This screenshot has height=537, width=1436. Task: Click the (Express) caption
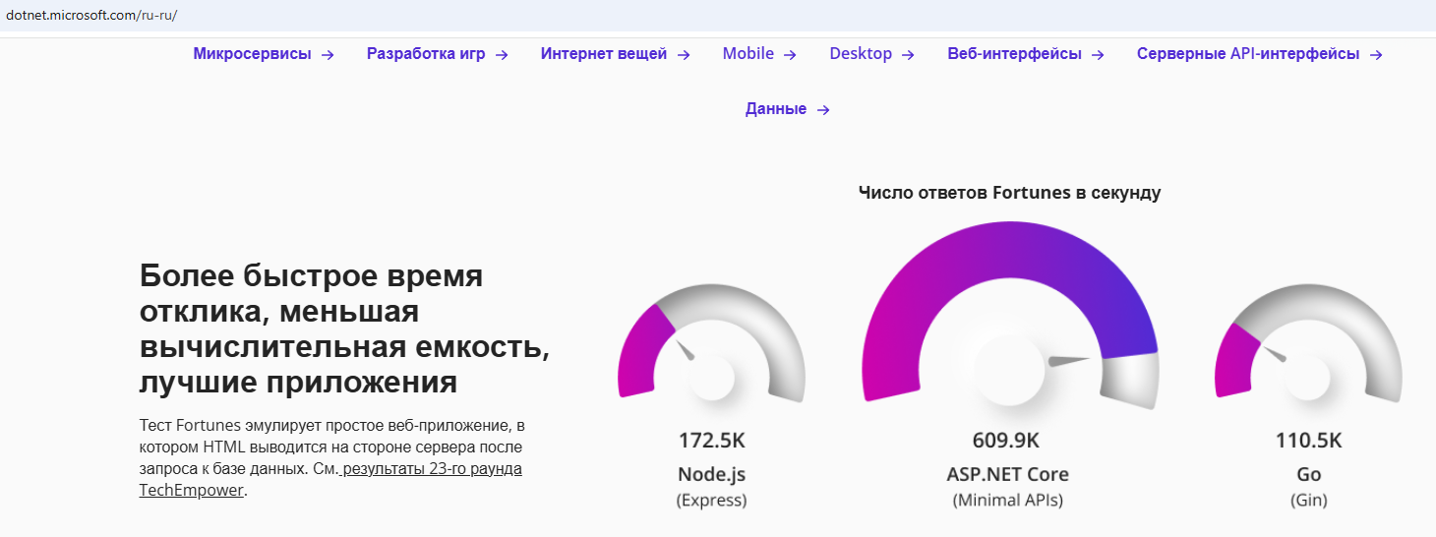pyautogui.click(x=711, y=501)
